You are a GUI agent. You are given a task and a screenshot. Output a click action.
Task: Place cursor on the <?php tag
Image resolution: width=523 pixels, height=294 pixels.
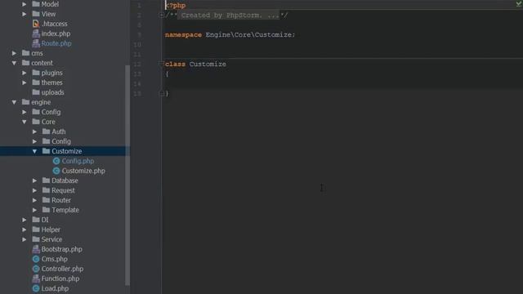tap(175, 6)
